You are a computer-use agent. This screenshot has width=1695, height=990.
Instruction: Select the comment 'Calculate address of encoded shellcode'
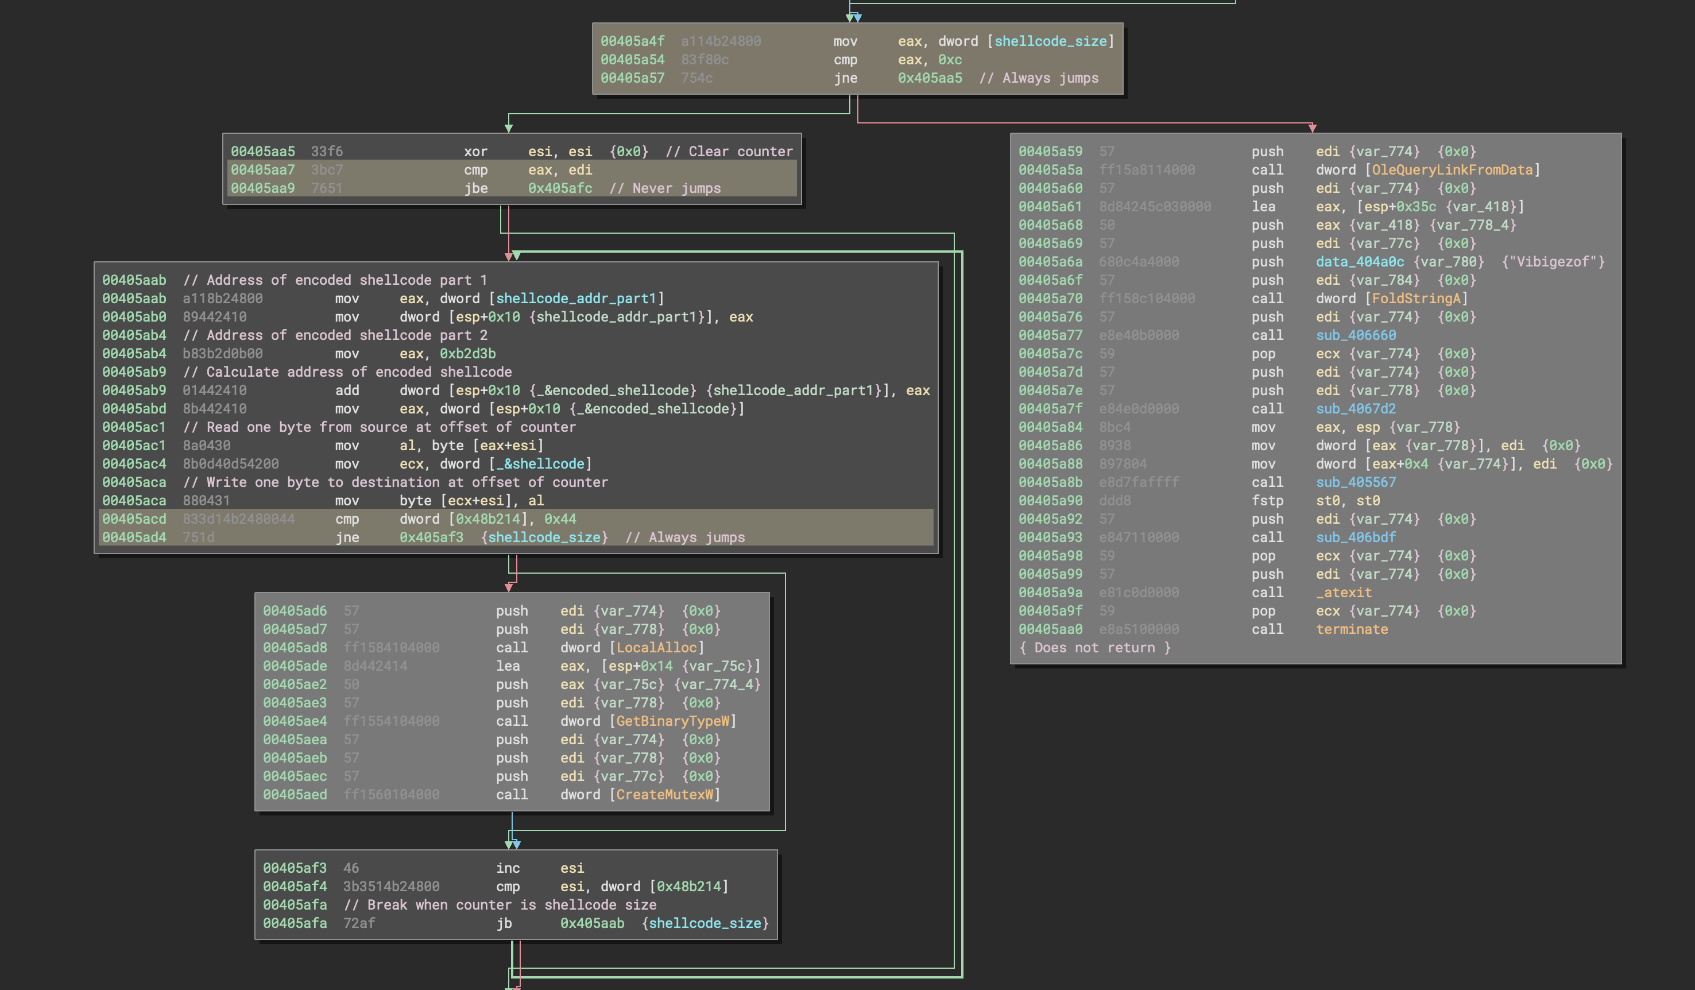point(347,372)
